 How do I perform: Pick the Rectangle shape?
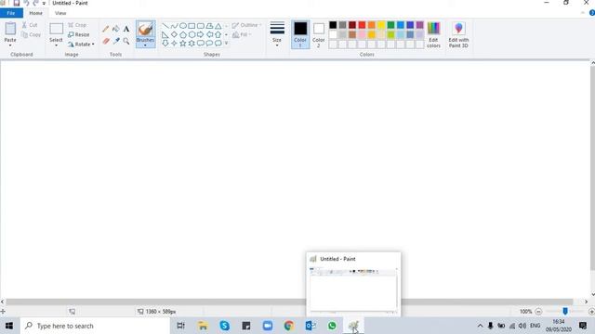[x=192, y=26]
